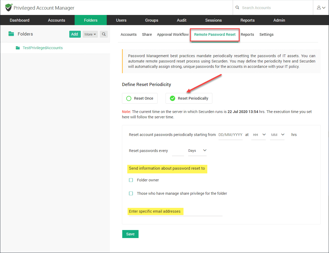Open the More dropdown in Folders panel
Viewport: 329px width, 253px height.
click(x=90, y=34)
